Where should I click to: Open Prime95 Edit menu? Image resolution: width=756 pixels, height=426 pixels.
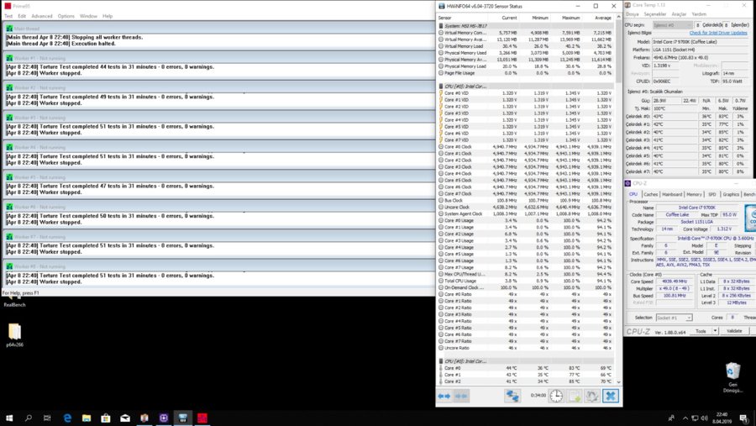(x=22, y=16)
